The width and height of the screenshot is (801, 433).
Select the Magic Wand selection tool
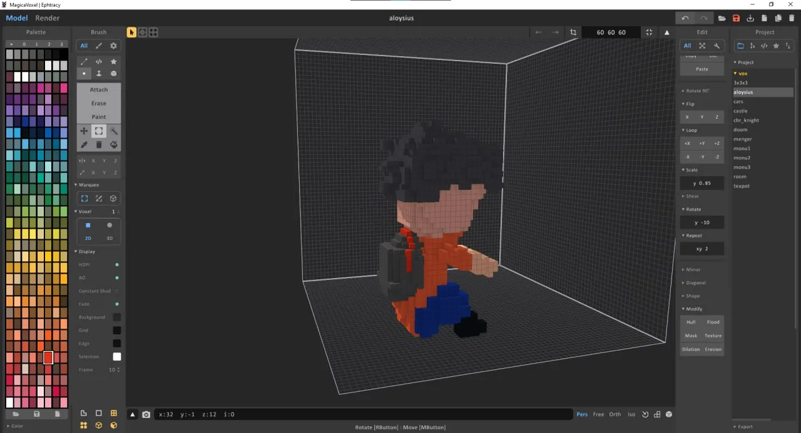113,131
